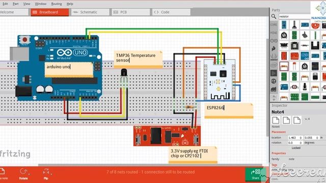Pick the black U-shaped sensor part
The image size is (326, 183).
click(x=315, y=45)
